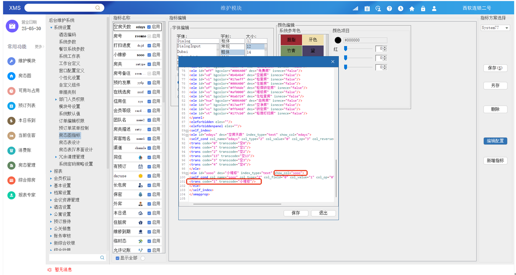This screenshot has width=516, height=275.
Task: Click the 同住 indicator house icon
Action: [141, 157]
